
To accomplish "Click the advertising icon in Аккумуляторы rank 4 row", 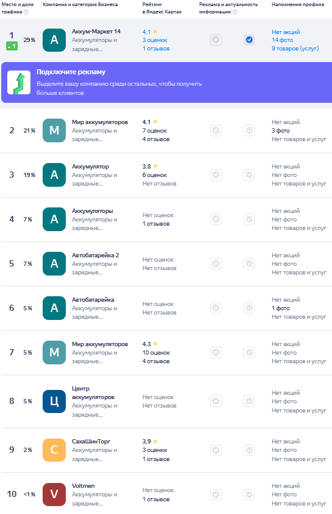I will [x=216, y=219].
